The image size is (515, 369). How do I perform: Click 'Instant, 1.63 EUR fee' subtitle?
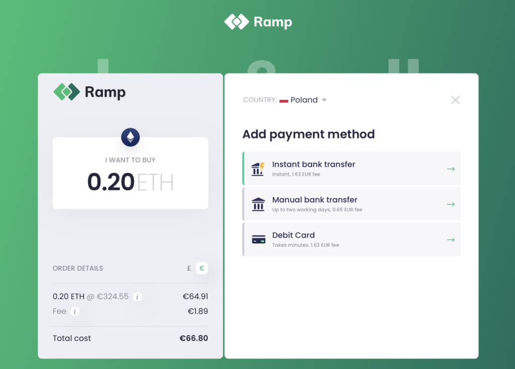tap(296, 174)
